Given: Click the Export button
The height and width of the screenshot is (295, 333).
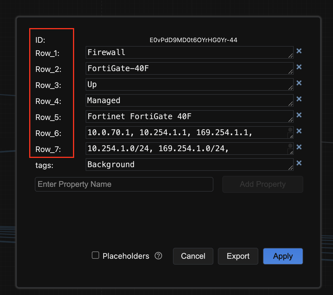Looking at the screenshot, I should [x=238, y=256].
